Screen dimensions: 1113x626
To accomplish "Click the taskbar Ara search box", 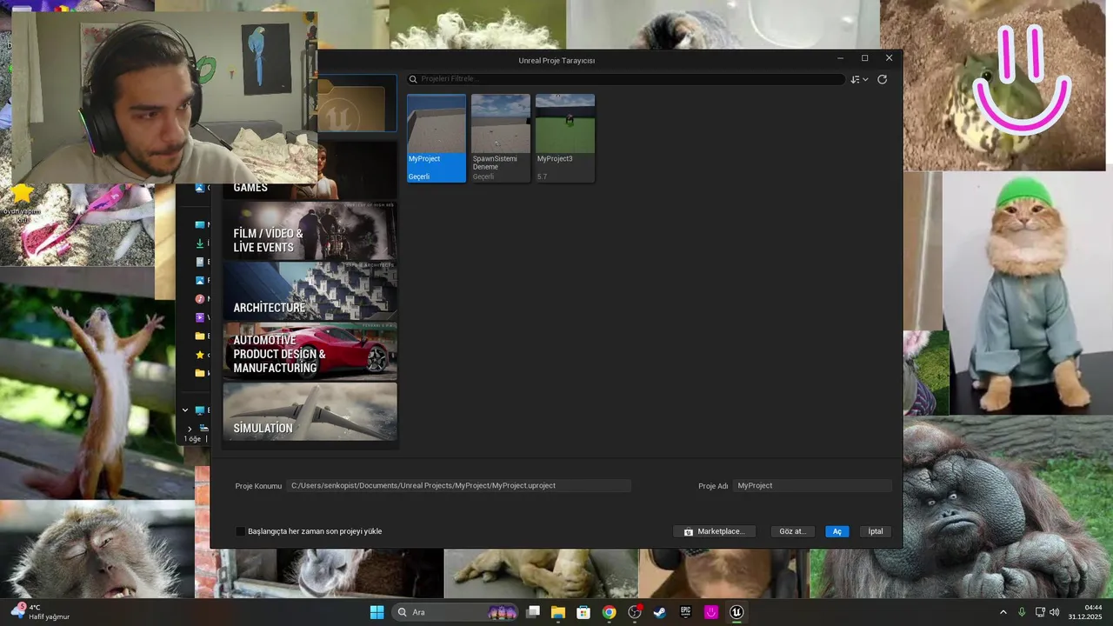I will (457, 612).
